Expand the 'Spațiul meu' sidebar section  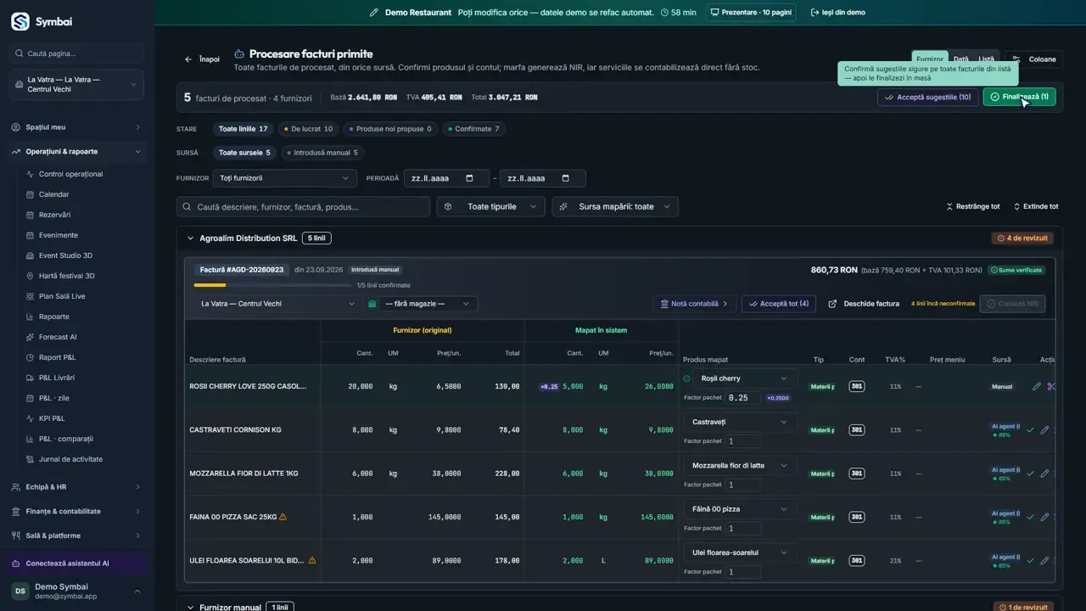click(x=76, y=127)
